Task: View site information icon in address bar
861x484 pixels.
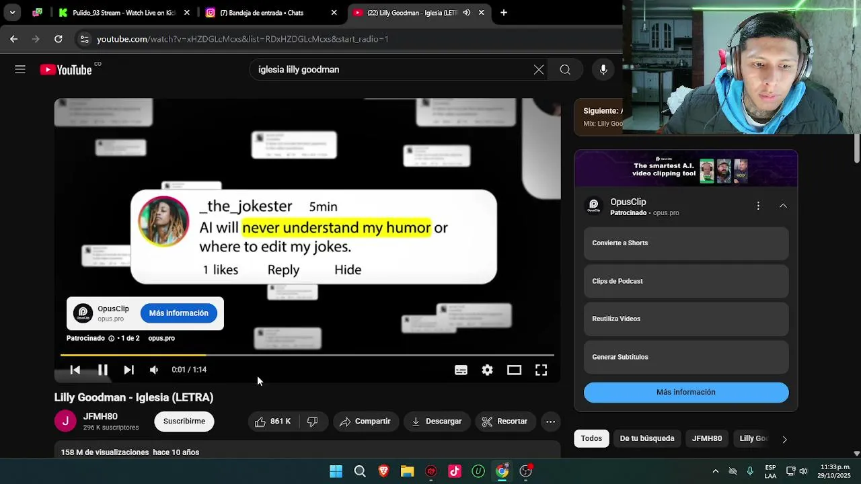Action: pos(84,39)
